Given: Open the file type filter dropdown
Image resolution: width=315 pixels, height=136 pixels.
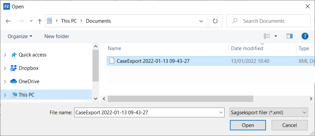Looking at the screenshot, I should point(269,113).
